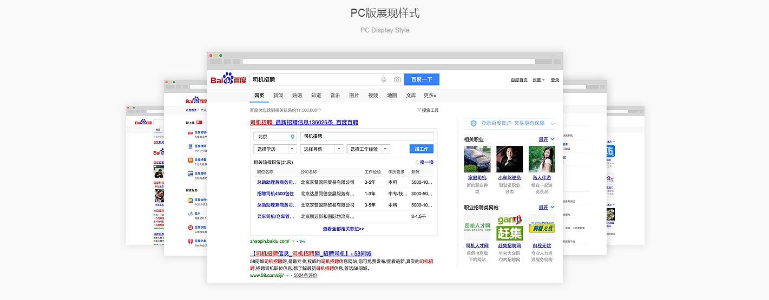Switch to 图片 tab

(x=354, y=96)
